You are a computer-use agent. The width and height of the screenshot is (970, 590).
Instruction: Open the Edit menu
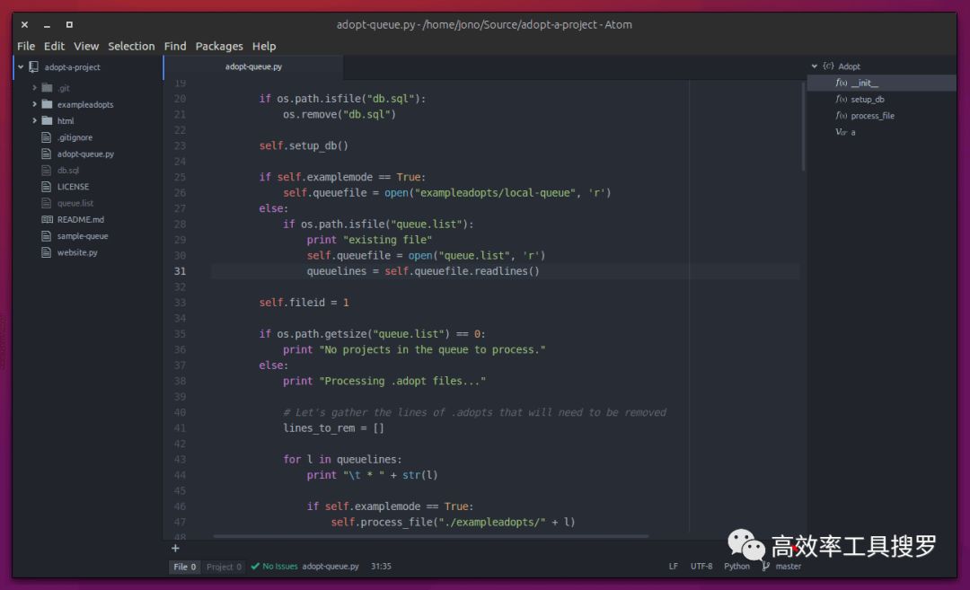[54, 47]
